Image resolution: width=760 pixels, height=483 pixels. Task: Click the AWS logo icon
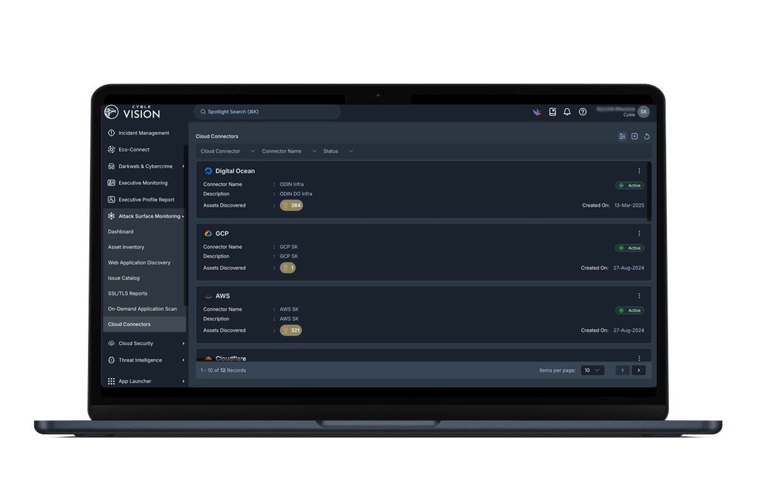coord(208,296)
